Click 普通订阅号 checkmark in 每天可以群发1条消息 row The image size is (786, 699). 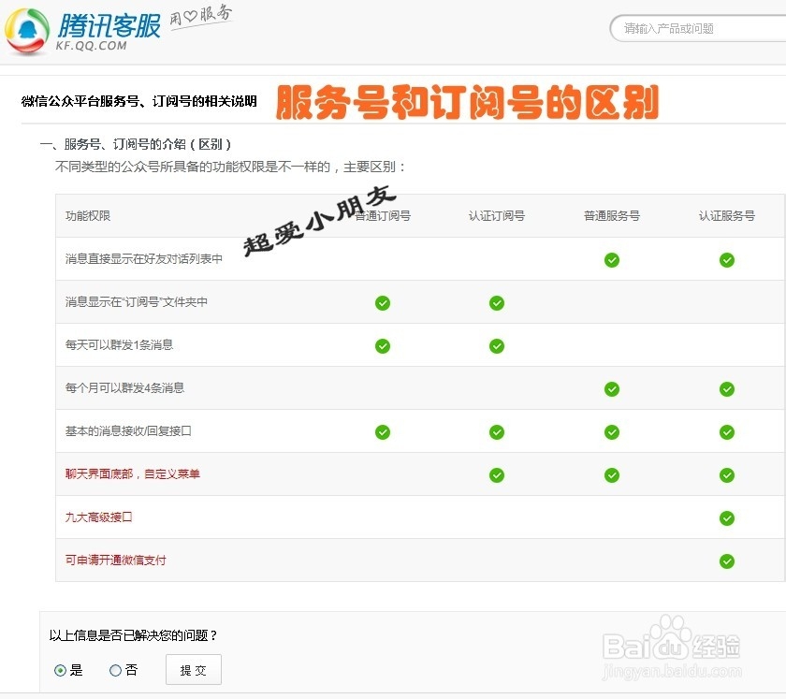pyautogui.click(x=383, y=346)
